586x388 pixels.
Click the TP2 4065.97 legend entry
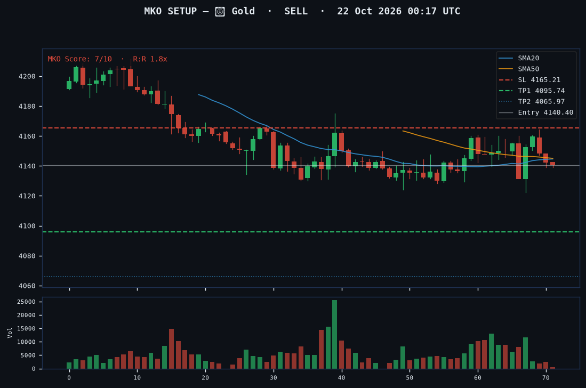pyautogui.click(x=532, y=101)
